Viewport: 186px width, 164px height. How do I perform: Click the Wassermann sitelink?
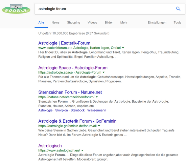pos(97,110)
